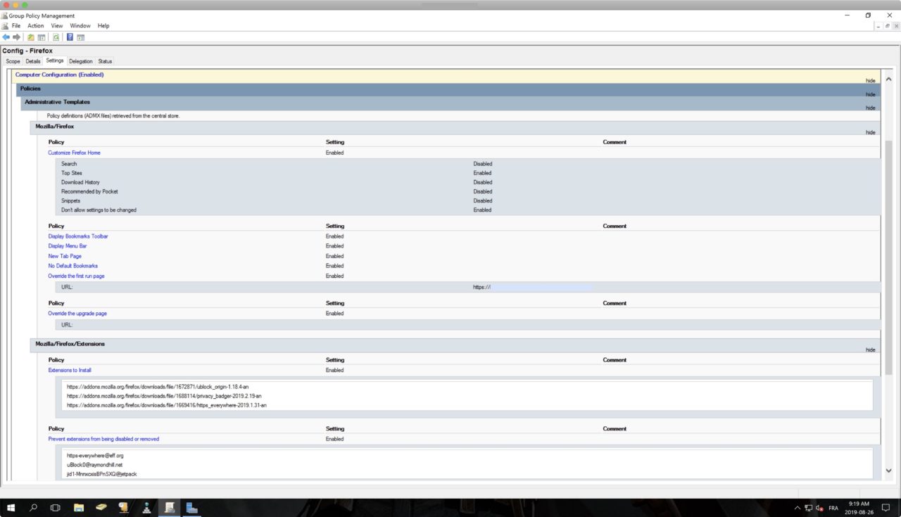The height and width of the screenshot is (517, 901).
Task: Open the File menu
Action: [x=16, y=25]
